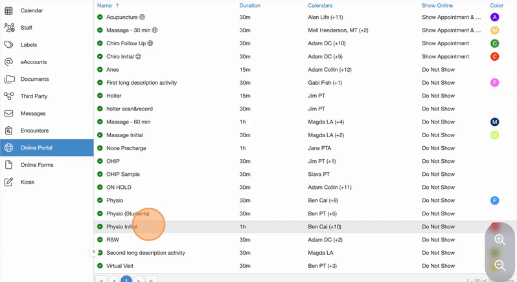Open the Online Forms menu item

coord(36,165)
